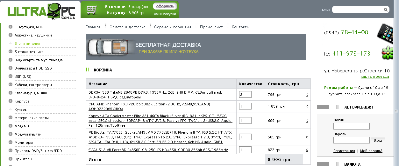Click the shopping cart icon in header
The image size is (399, 166).
[92, 10]
